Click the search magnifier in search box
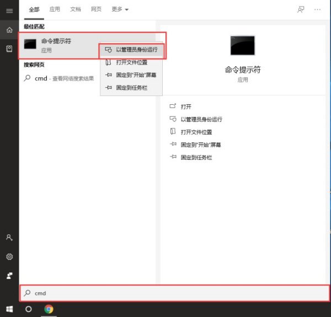Image resolution: width=331 pixels, height=317 pixels. (x=27, y=293)
